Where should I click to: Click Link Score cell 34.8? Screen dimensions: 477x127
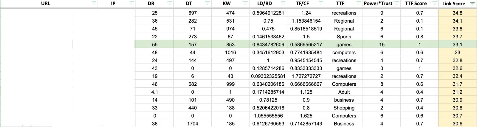[457, 13]
